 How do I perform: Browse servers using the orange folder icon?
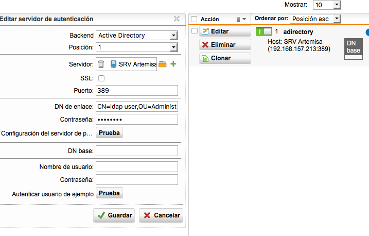[x=163, y=64]
